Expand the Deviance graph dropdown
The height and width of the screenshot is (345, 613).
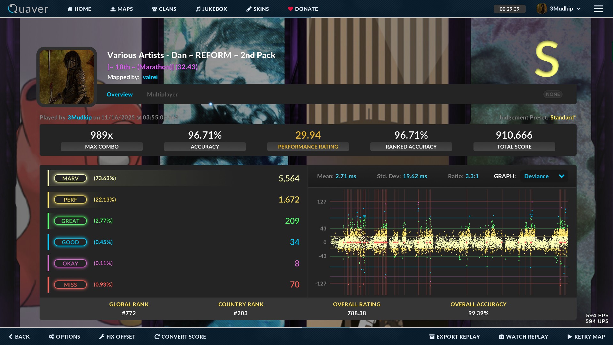[562, 176]
